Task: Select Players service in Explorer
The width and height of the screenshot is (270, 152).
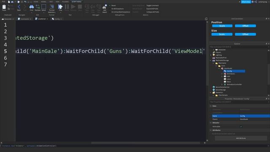Action: click(x=218, y=52)
